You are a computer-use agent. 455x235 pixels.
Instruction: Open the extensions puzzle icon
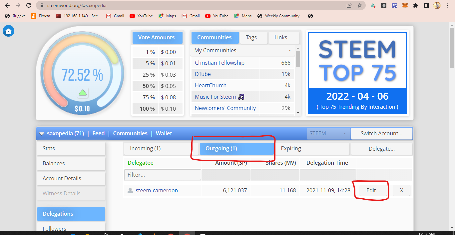(x=415, y=5)
